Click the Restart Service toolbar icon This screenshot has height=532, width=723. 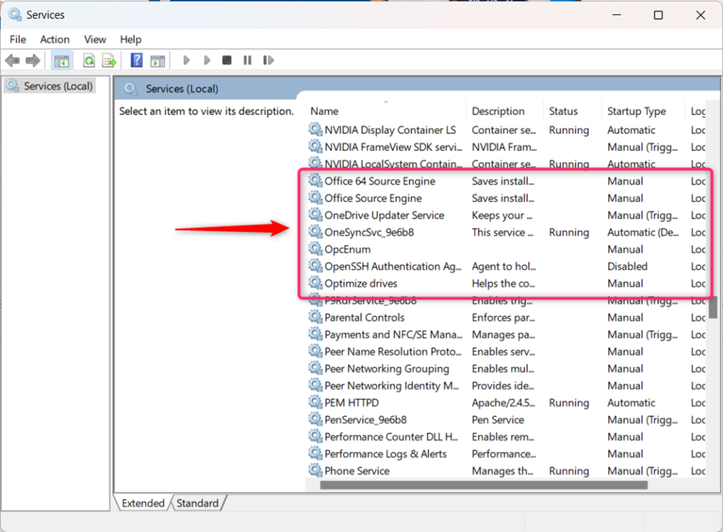(268, 61)
